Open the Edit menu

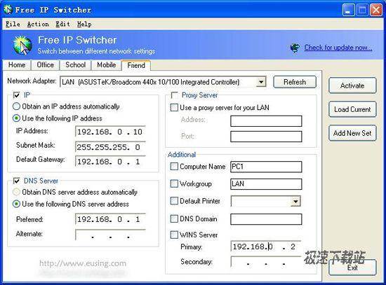[x=62, y=24]
